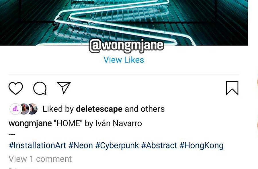Open the second liker avatar
The height and width of the screenshot is (169, 258).
pyautogui.click(x=25, y=109)
